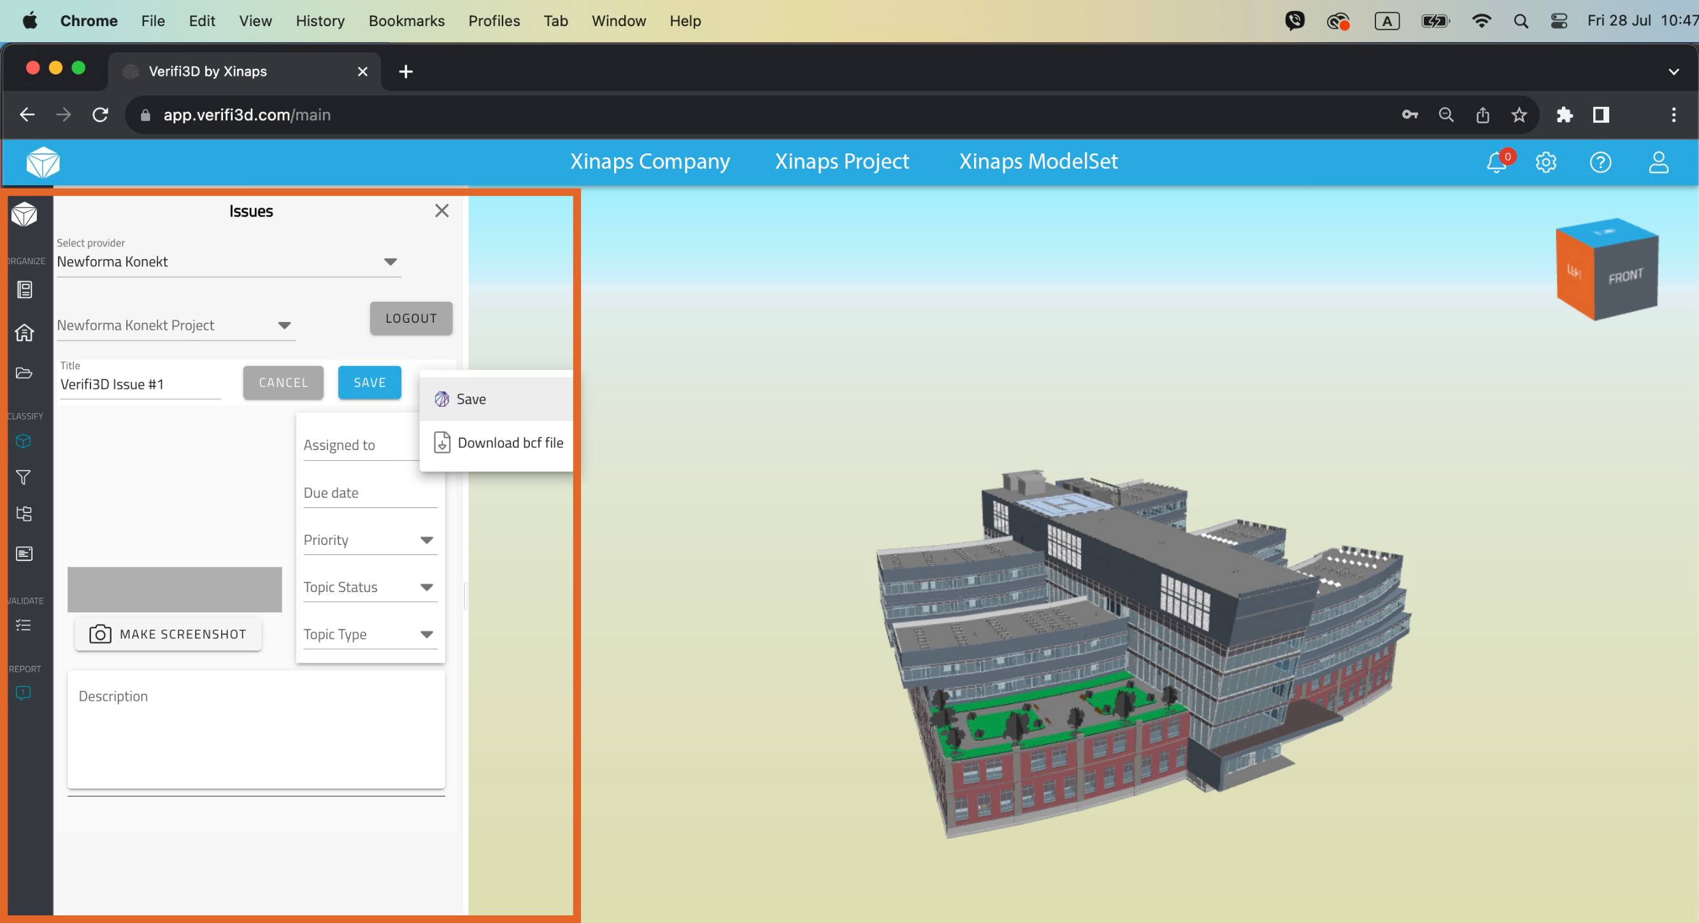The image size is (1699, 923).
Task: Open the help question mark icon
Action: (x=1600, y=162)
